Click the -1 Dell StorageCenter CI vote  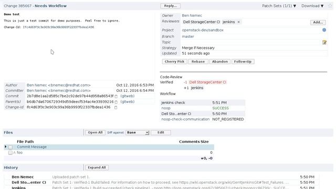[x=205, y=82]
